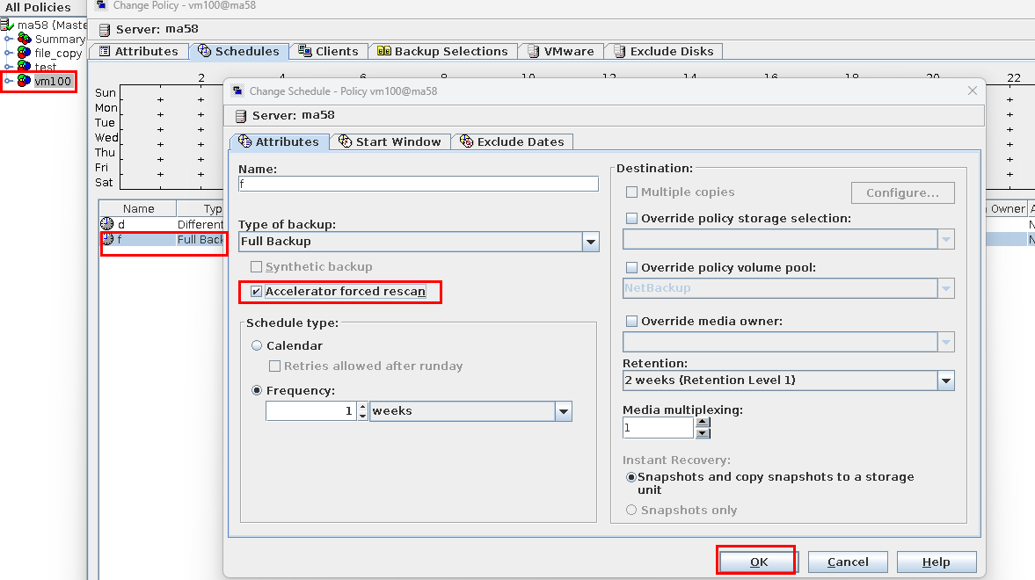Image resolution: width=1035 pixels, height=580 pixels.
Task: Click the Cancel button
Action: 848,562
